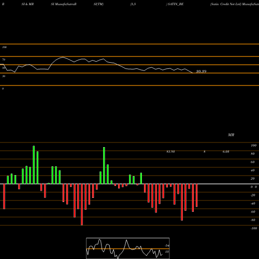The width and height of the screenshot is (259, 259).
Task: Click the MR axis label '80'
Action: (x=253, y=154)
